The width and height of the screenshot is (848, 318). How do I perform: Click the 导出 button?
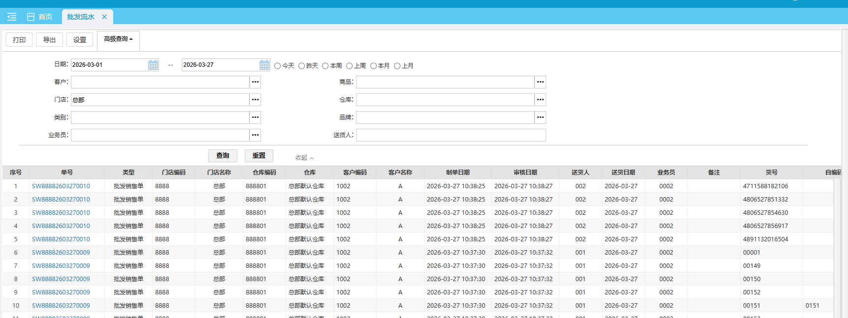(x=49, y=40)
